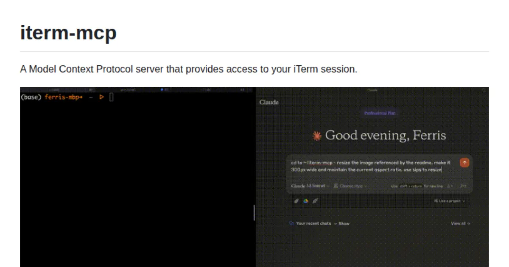This screenshot has height=267, width=509.
Task: Click the Professional Plan badge
Action: click(x=380, y=113)
